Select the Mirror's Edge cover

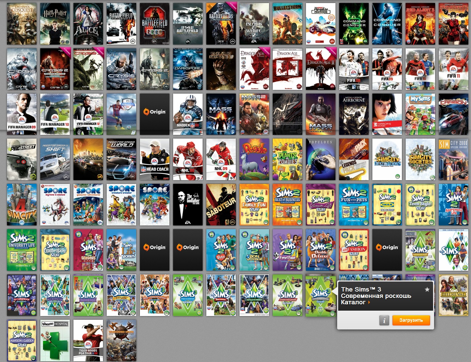coord(387,114)
